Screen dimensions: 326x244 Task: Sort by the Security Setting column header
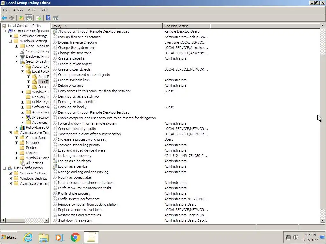(x=186, y=26)
